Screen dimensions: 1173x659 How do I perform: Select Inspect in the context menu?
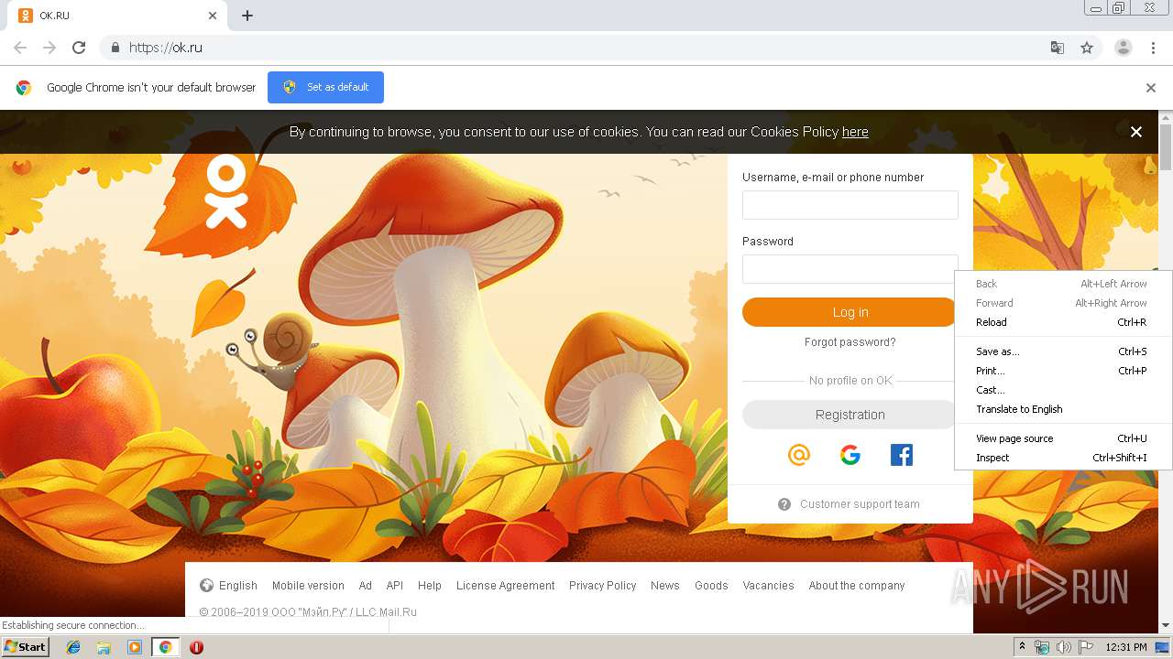coord(1063,458)
